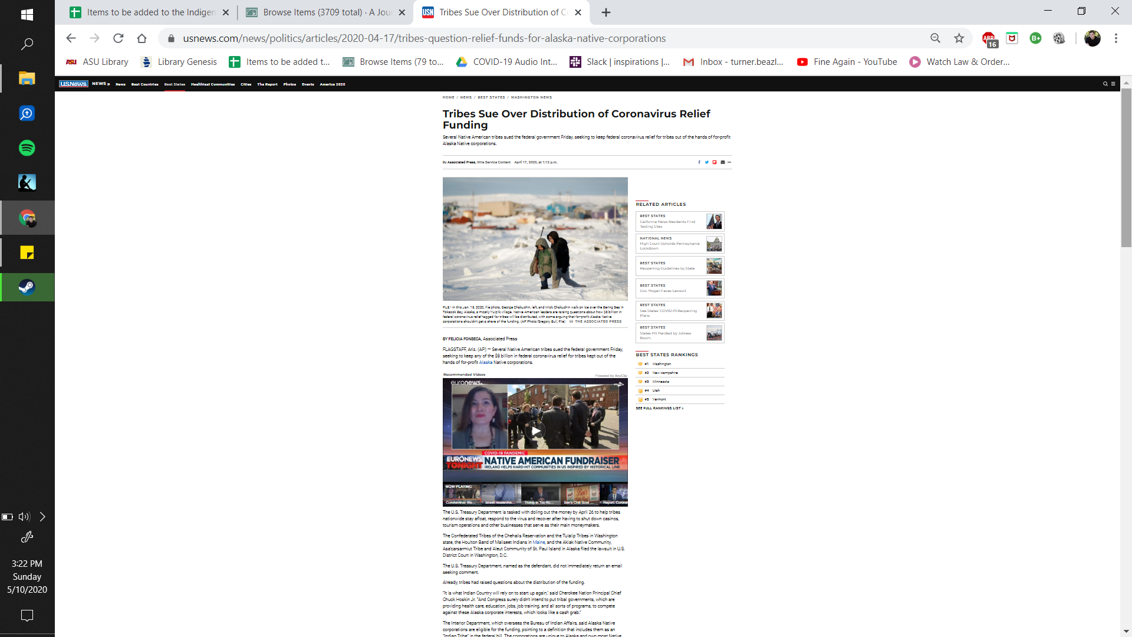Share article on Twitter
1132x637 pixels.
click(706, 162)
